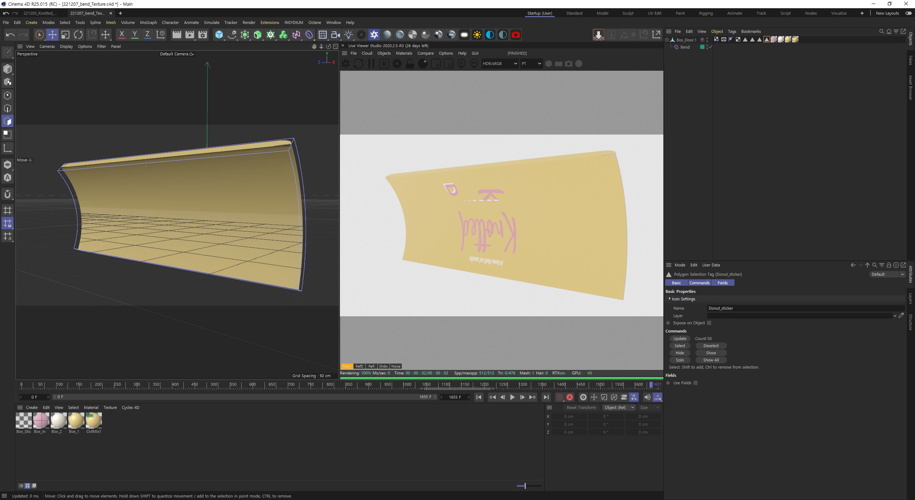Image resolution: width=915 pixels, height=500 pixels.
Task: Click Reset Transform button
Action: point(581,407)
